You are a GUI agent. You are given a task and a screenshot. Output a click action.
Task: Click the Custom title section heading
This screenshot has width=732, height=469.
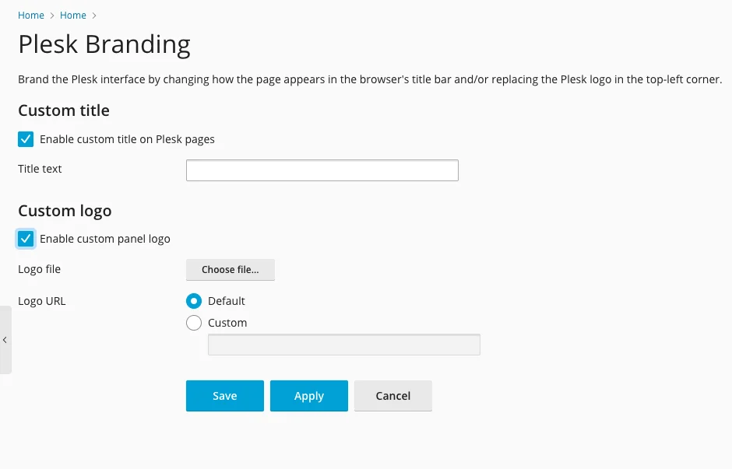click(63, 110)
